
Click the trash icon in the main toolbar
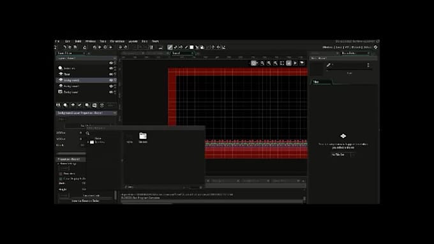151,47
